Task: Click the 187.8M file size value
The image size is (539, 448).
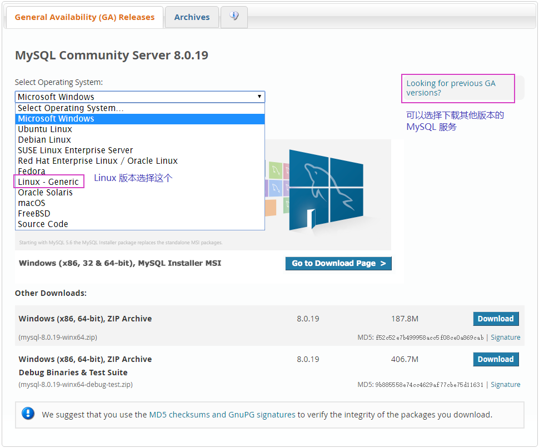Action: click(405, 319)
